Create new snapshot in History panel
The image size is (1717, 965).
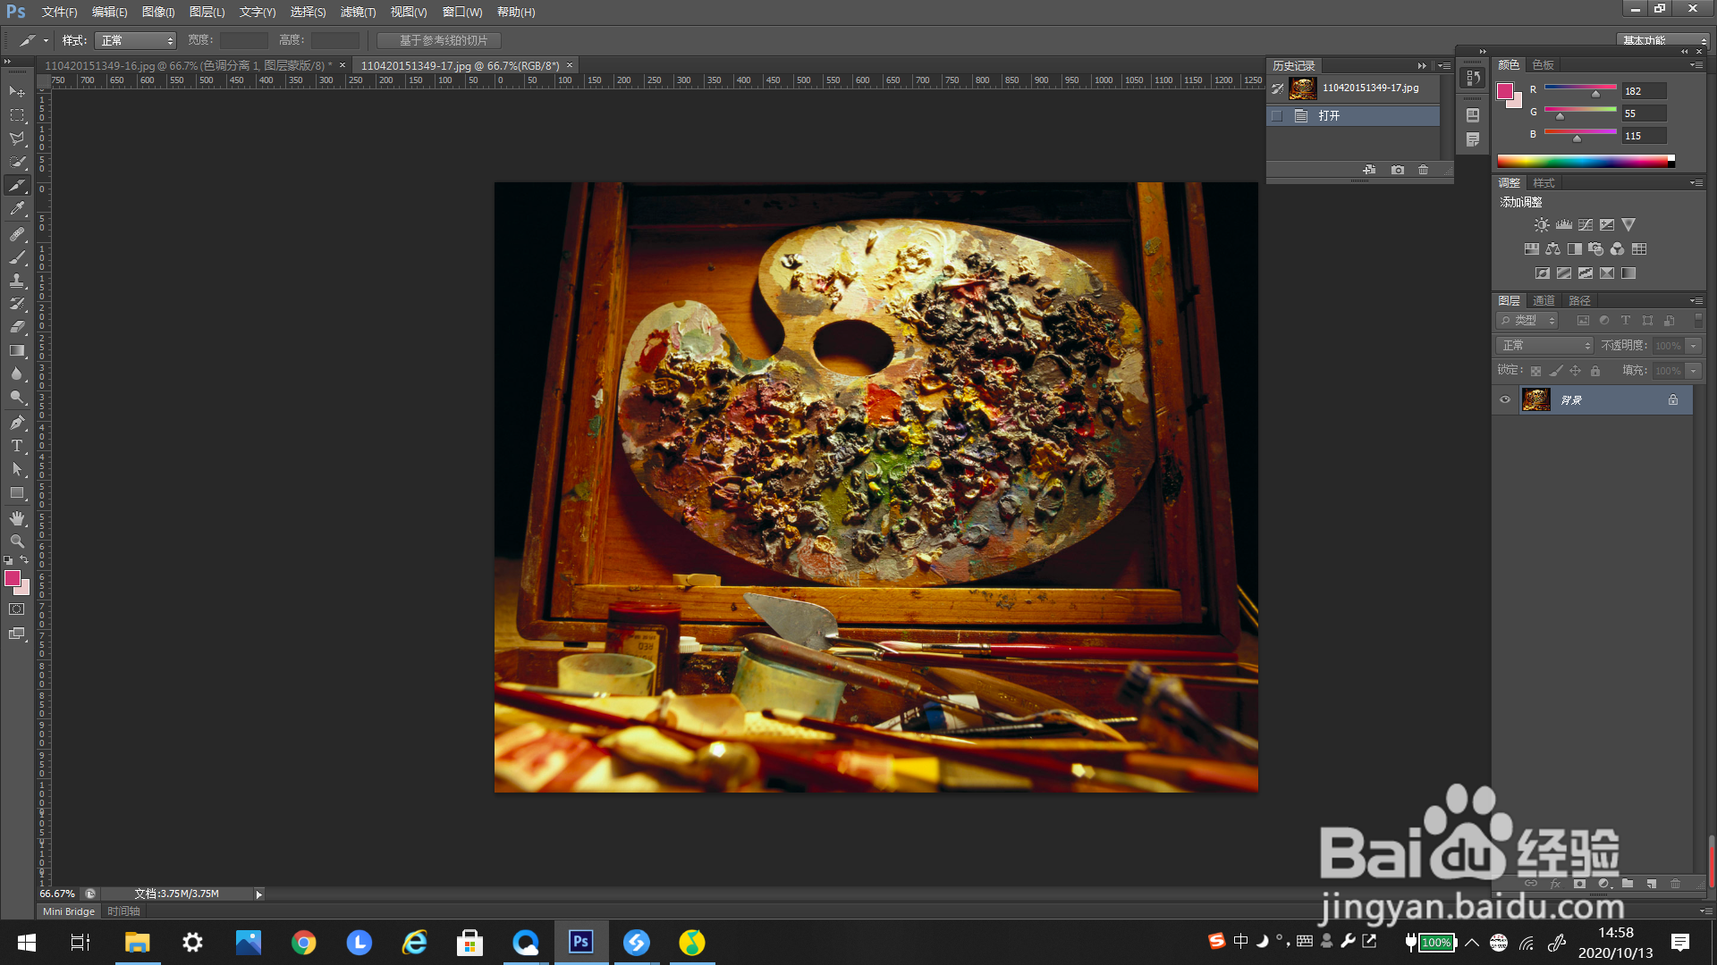coord(1398,170)
